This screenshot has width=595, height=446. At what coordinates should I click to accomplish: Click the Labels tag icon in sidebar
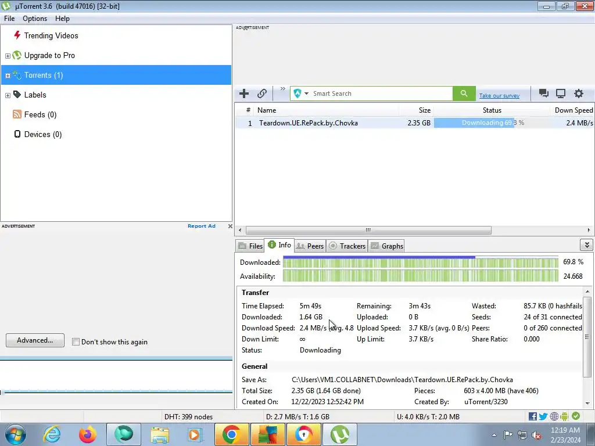pyautogui.click(x=17, y=95)
